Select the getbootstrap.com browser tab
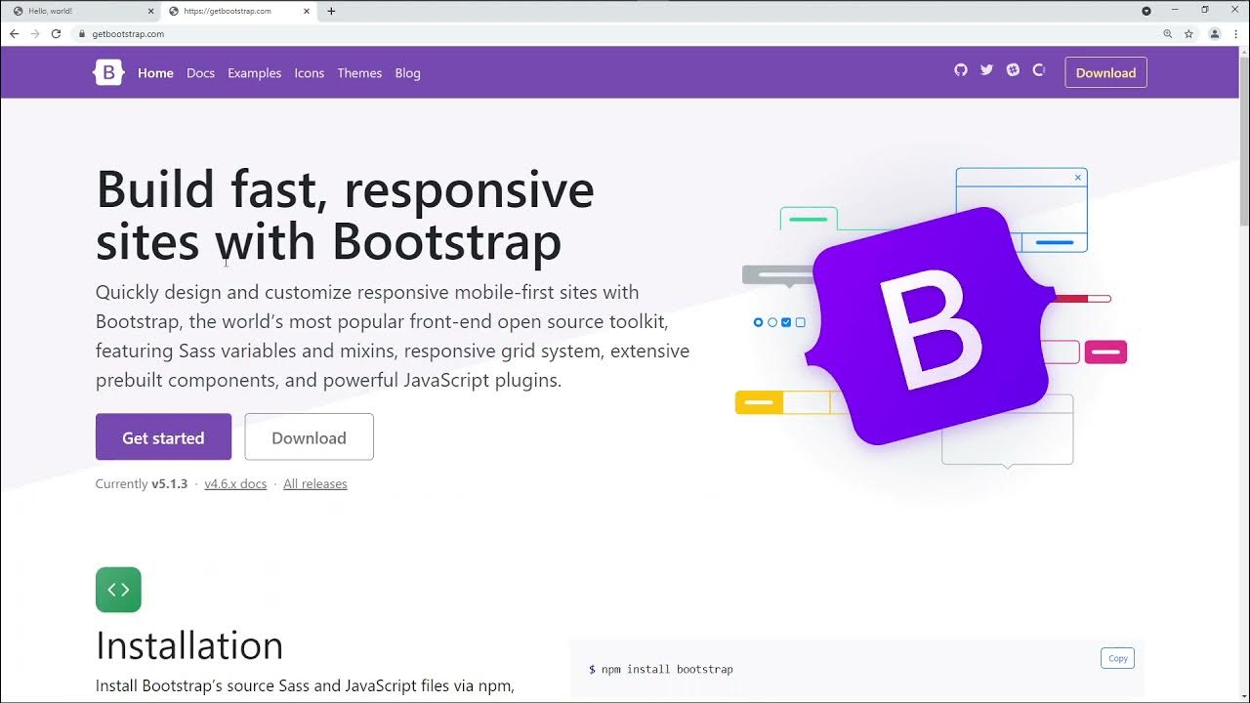The width and height of the screenshot is (1250, 703). click(239, 11)
